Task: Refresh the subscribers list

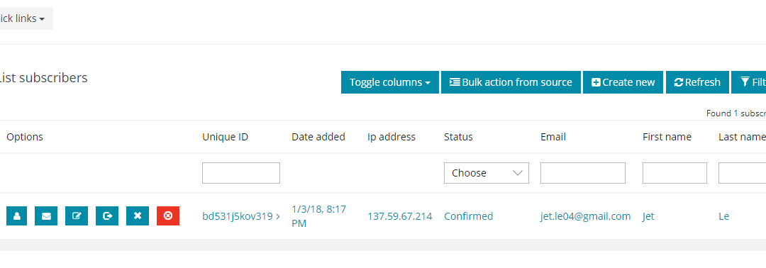Action: 697,82
